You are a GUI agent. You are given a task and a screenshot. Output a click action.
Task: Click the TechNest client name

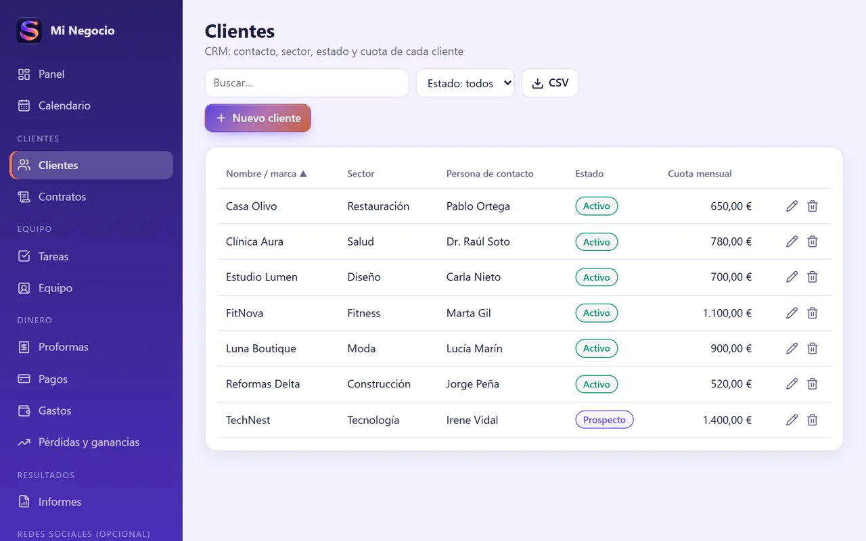248,420
